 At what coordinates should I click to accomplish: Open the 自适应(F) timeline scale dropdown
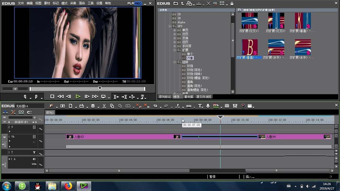(x=33, y=122)
